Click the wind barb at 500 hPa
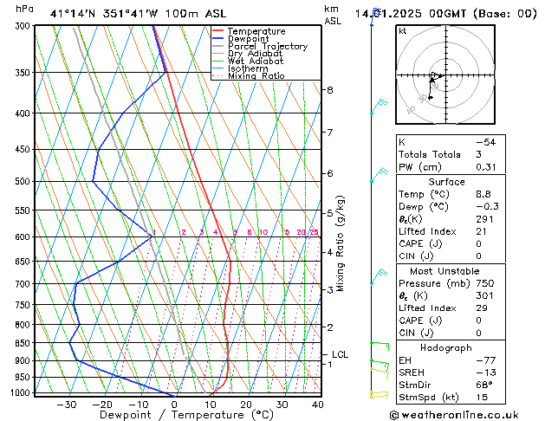 pos(379,175)
